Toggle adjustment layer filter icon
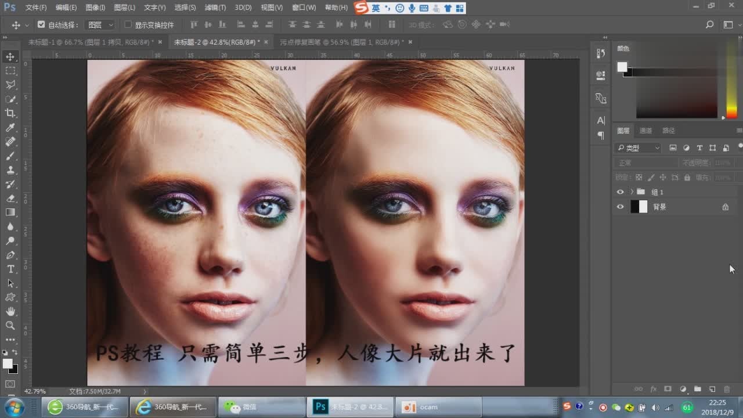This screenshot has width=743, height=418. coord(686,148)
